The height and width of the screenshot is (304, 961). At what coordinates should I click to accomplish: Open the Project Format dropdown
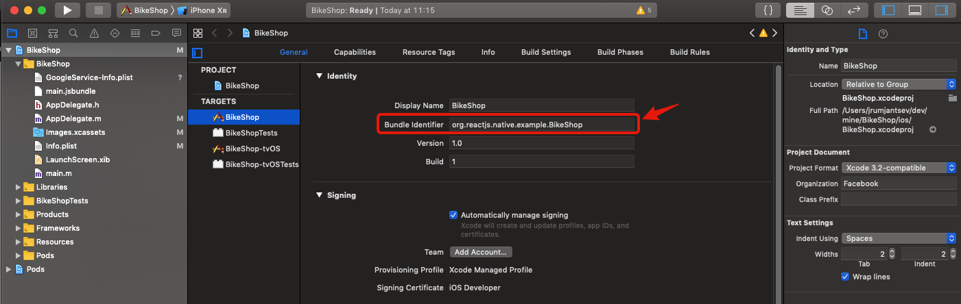coord(899,168)
